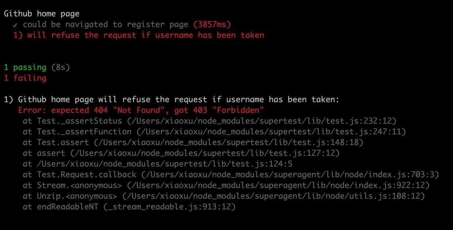The height and width of the screenshot is (230, 453).
Task: Click the failing test "will refuse the request" line
Action: [139, 35]
